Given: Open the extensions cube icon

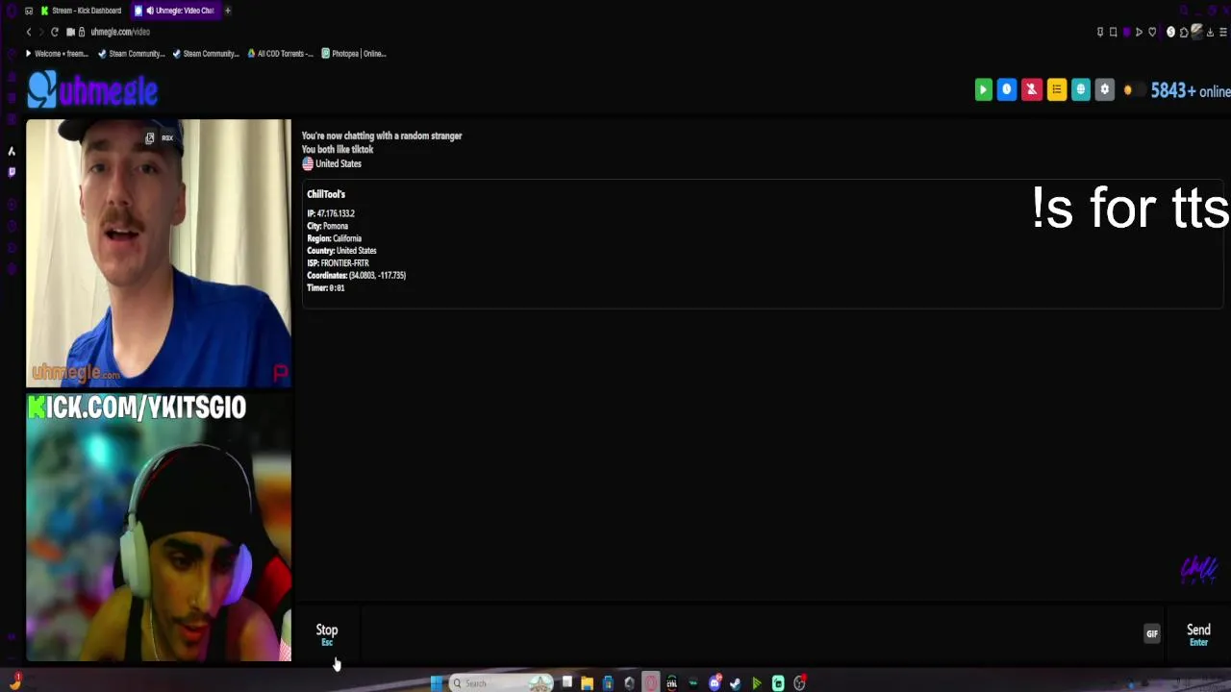Looking at the screenshot, I should click(1184, 32).
